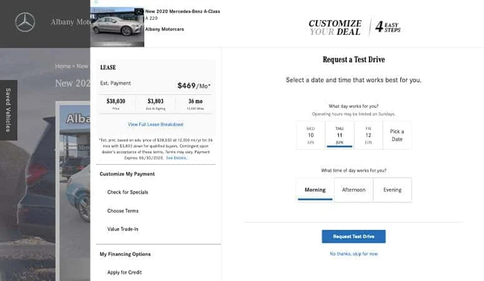
Task: Click Customize Your Deal 4 Easy Steps logo
Action: pyautogui.click(x=354, y=27)
